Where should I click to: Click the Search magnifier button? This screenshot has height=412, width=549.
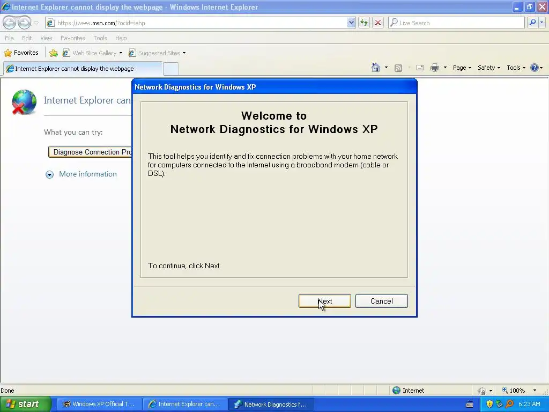point(532,23)
